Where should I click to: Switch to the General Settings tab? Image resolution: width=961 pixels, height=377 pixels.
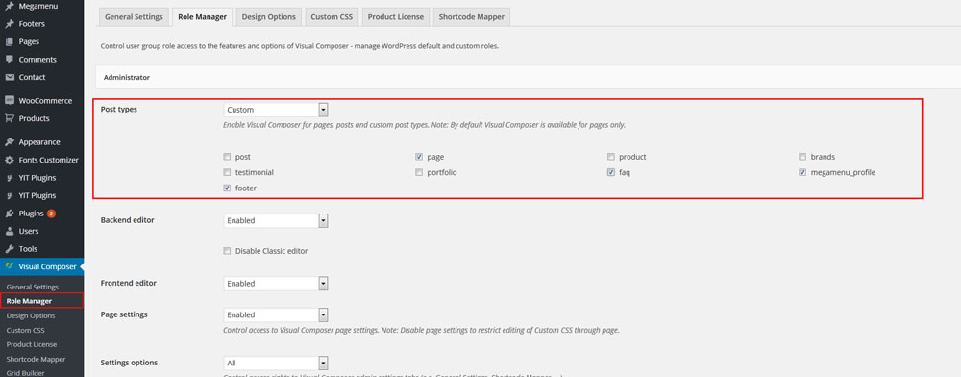coord(134,17)
